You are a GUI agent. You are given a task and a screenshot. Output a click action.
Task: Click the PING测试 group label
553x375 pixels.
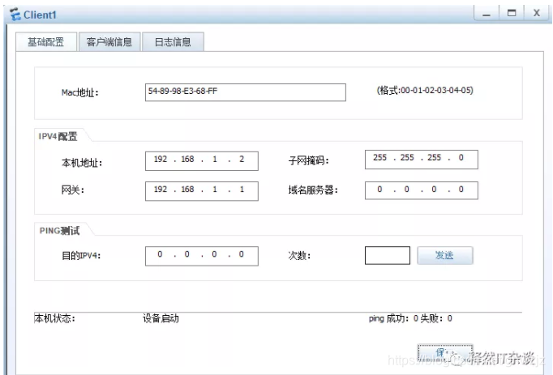60,231
